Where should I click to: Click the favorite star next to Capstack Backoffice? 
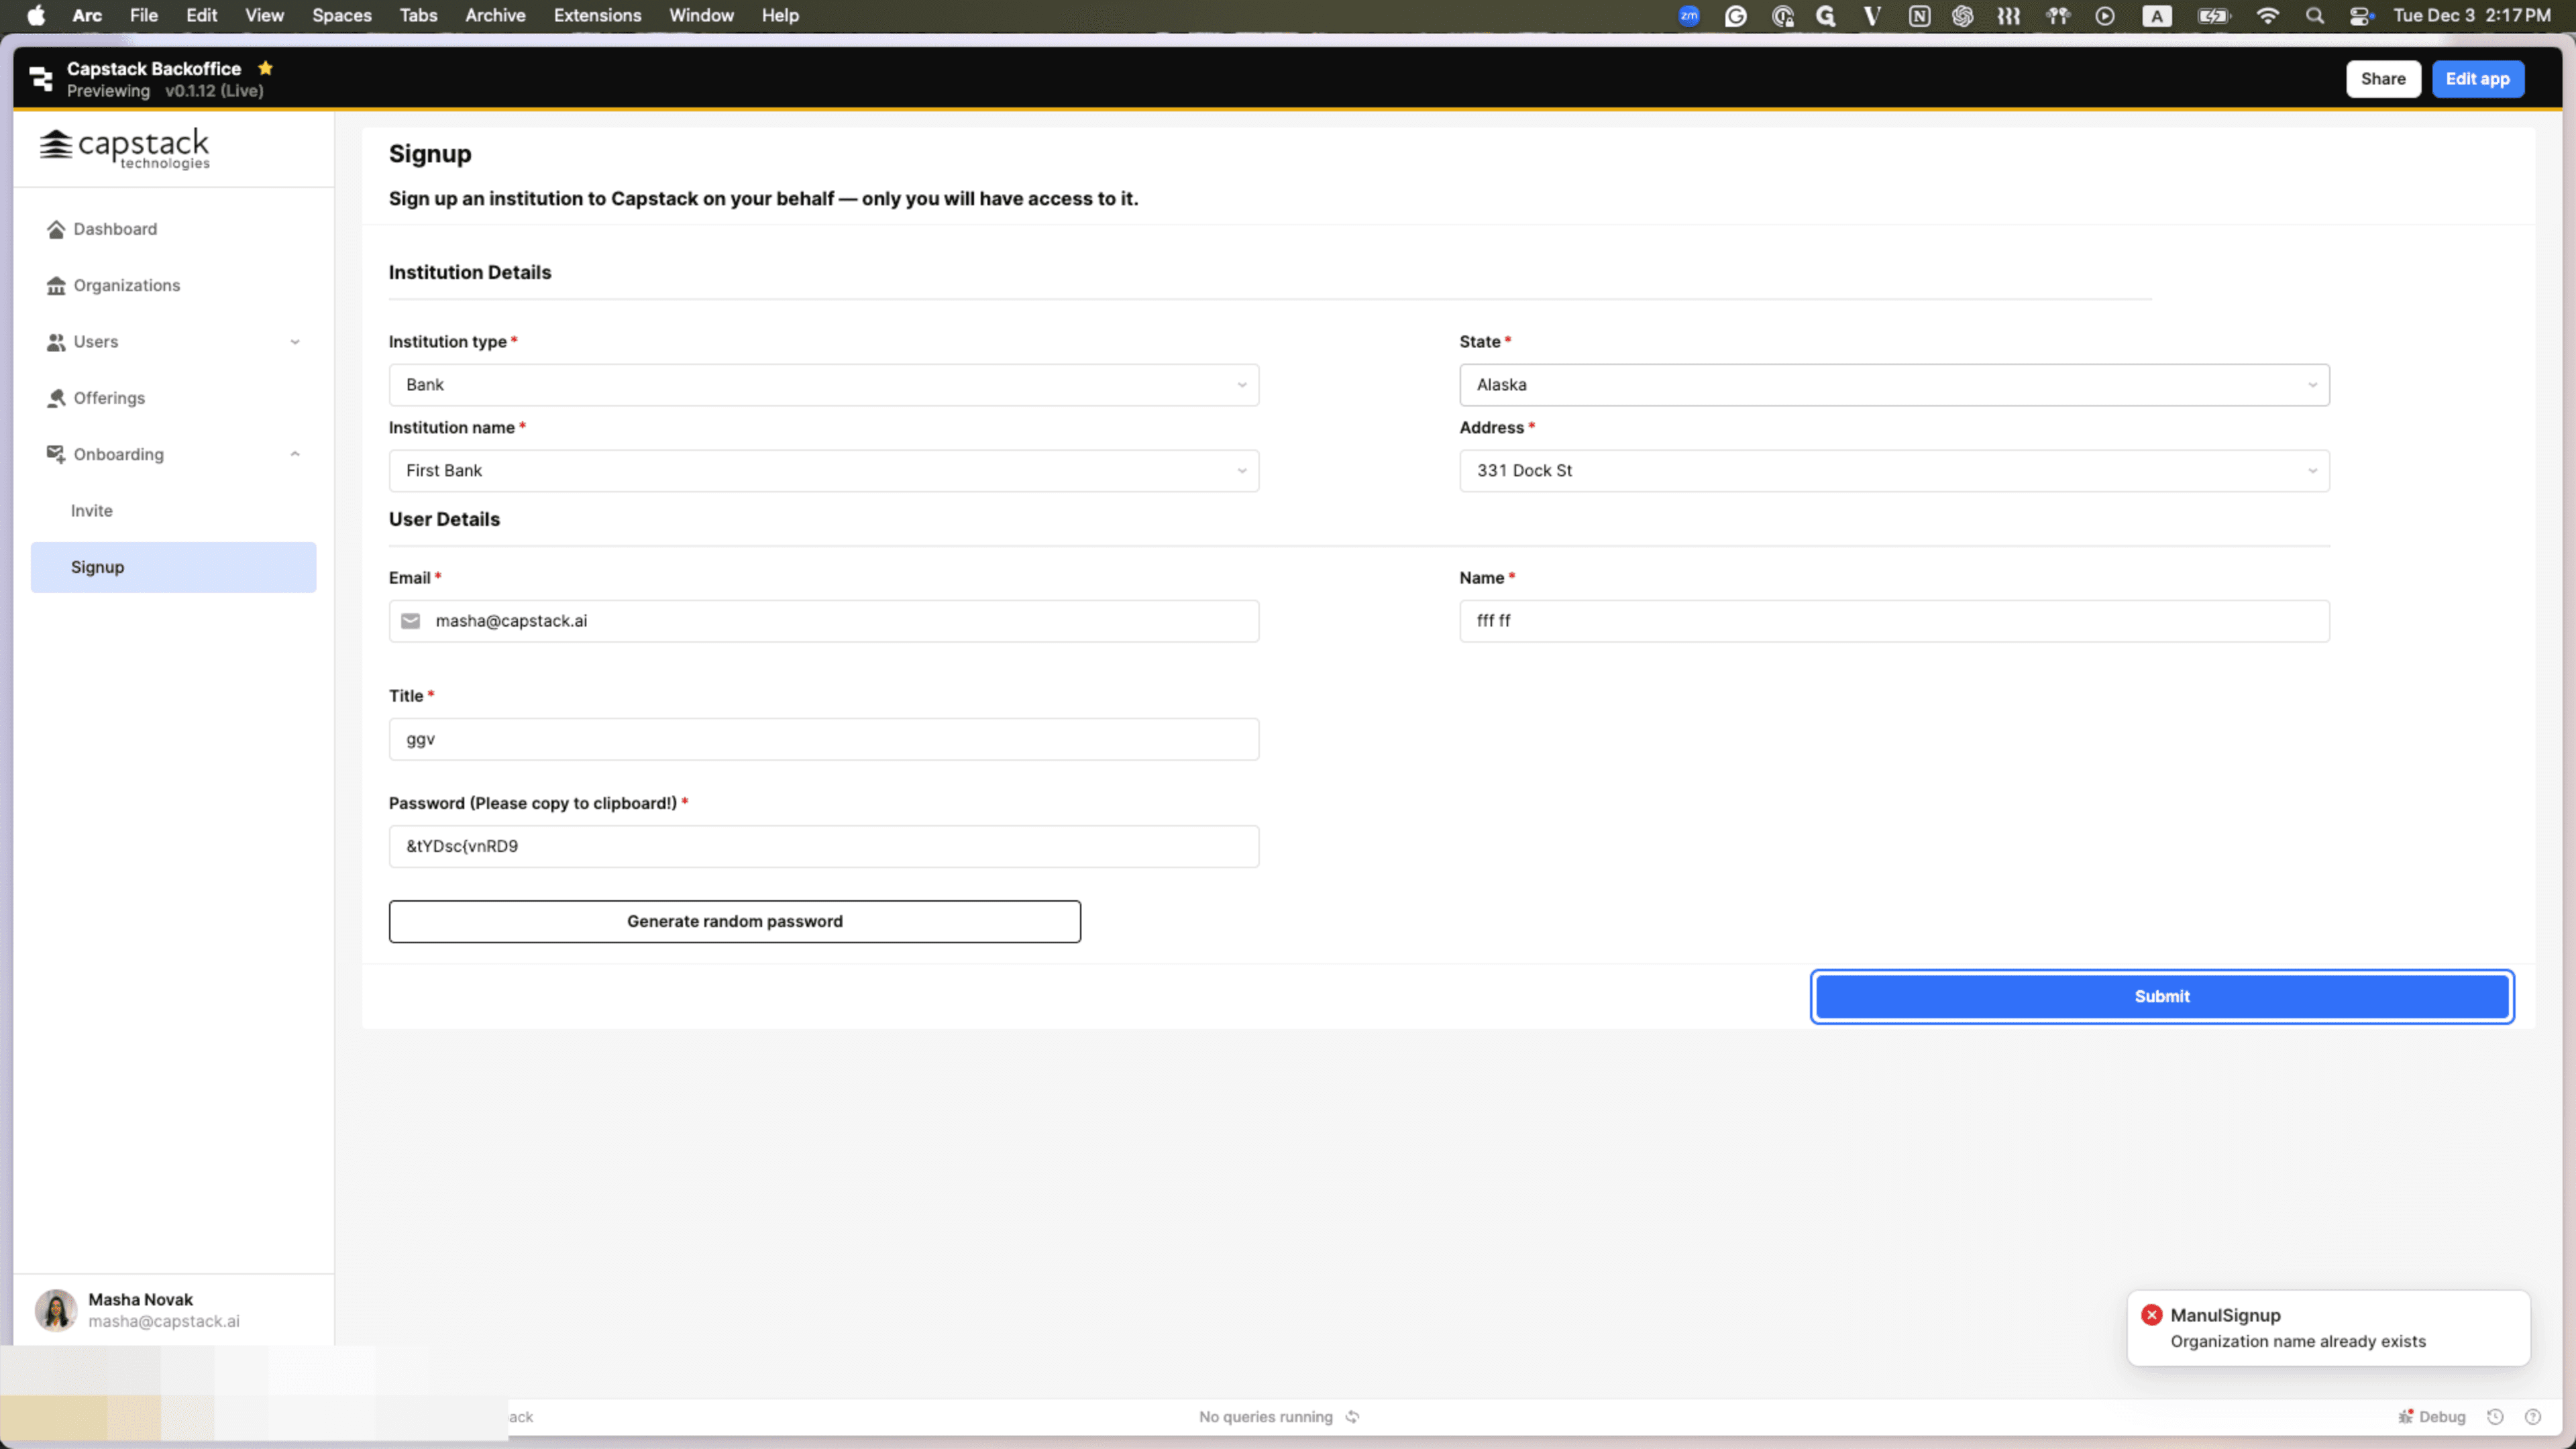265,68
